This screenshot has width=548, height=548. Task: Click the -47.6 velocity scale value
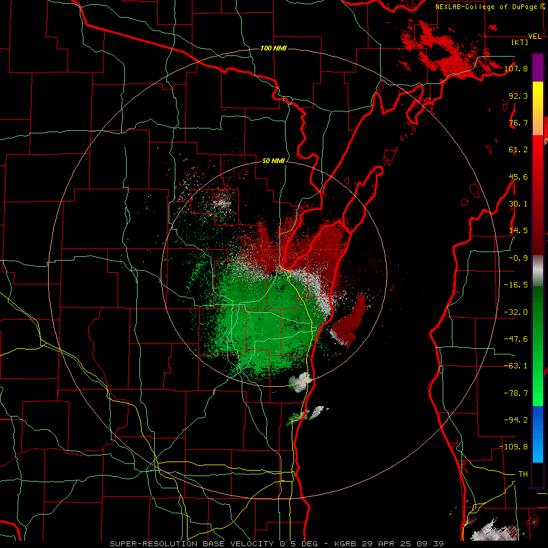(x=516, y=339)
